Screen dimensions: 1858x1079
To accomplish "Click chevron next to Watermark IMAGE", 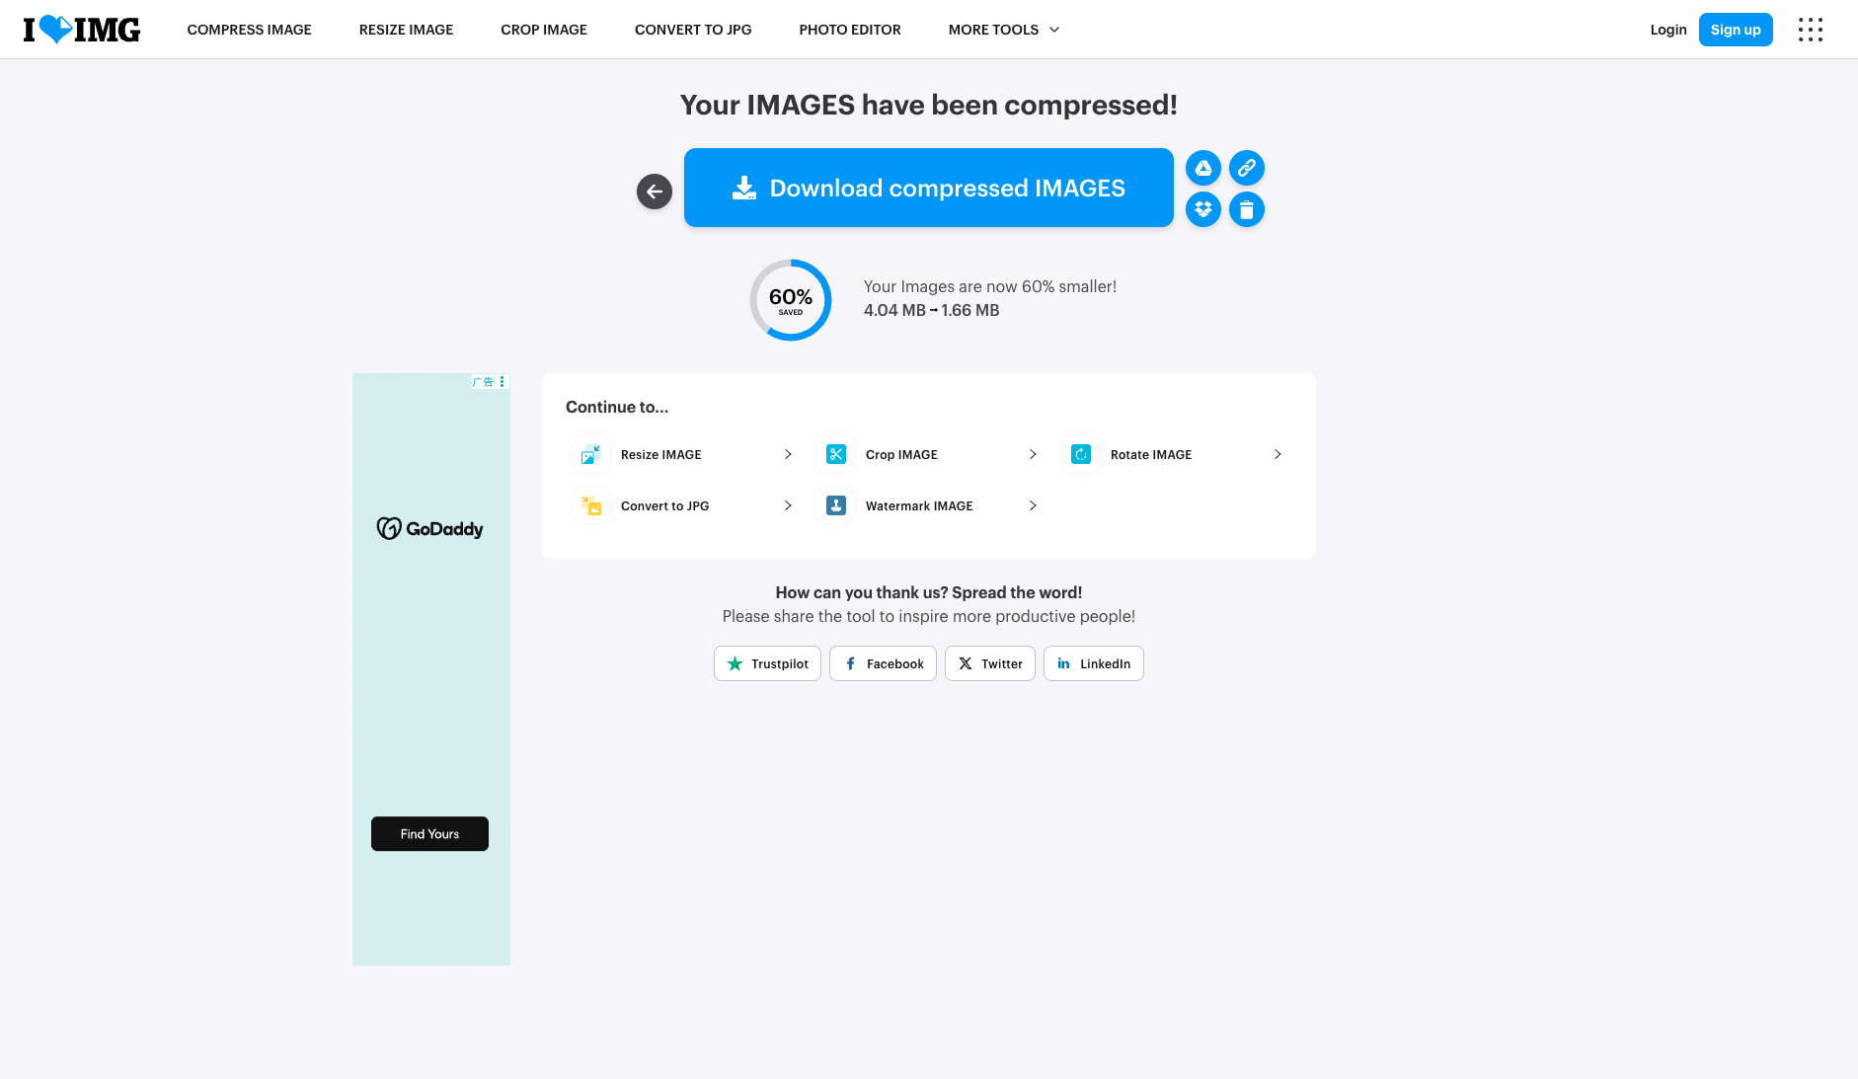I will 1033,505.
